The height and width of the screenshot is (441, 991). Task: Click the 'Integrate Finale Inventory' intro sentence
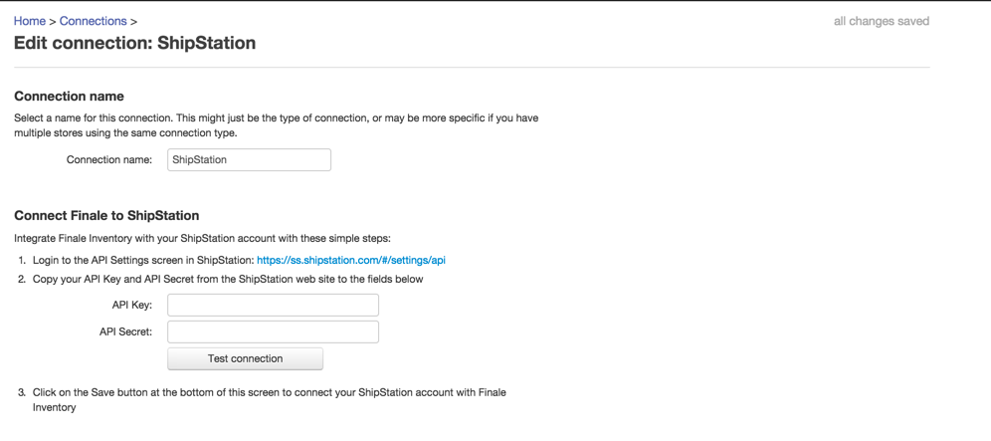[203, 239]
